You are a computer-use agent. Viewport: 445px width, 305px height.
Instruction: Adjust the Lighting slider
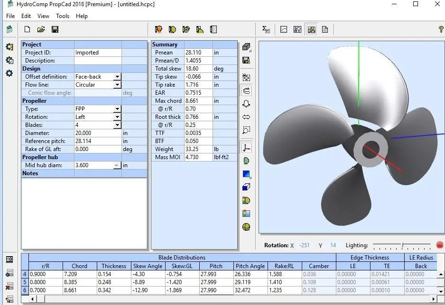point(402,245)
